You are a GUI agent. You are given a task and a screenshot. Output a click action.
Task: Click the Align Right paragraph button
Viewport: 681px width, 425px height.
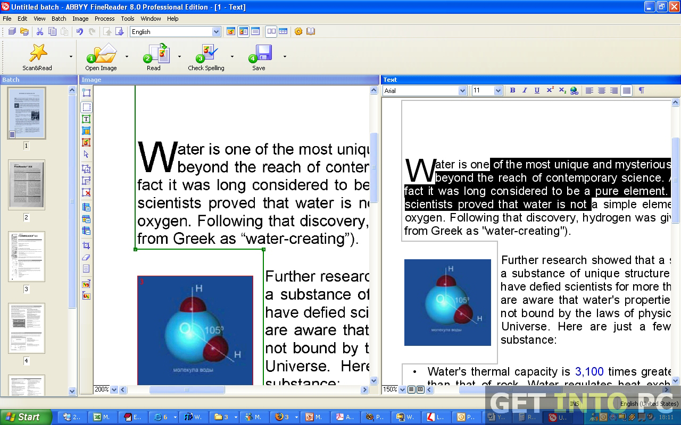click(x=614, y=91)
